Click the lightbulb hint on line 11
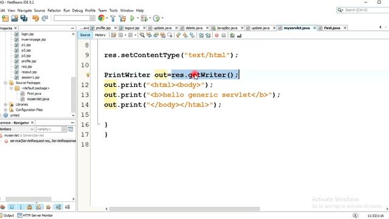389x219 pixels. click(88, 75)
